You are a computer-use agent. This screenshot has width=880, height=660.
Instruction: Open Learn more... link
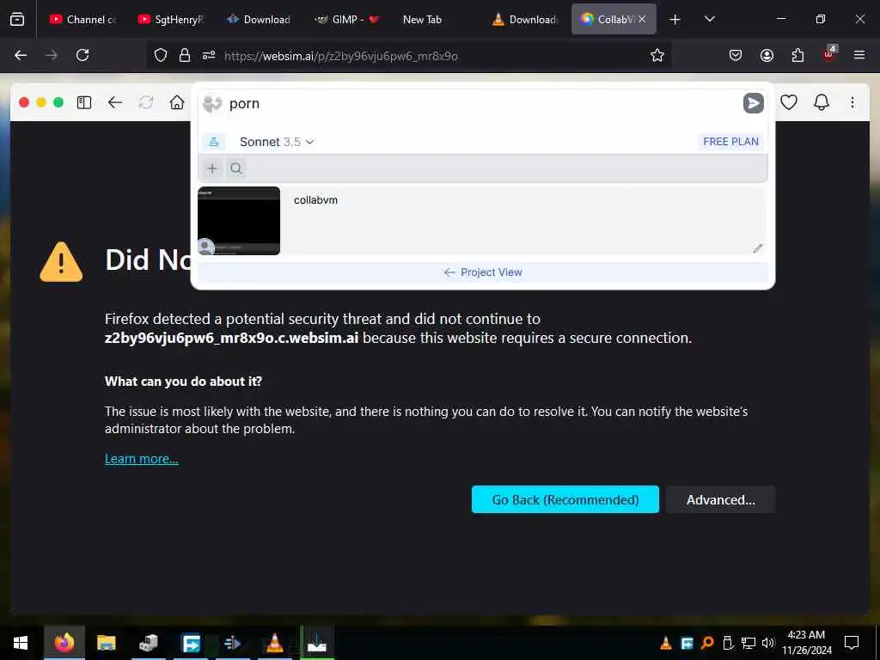142,459
